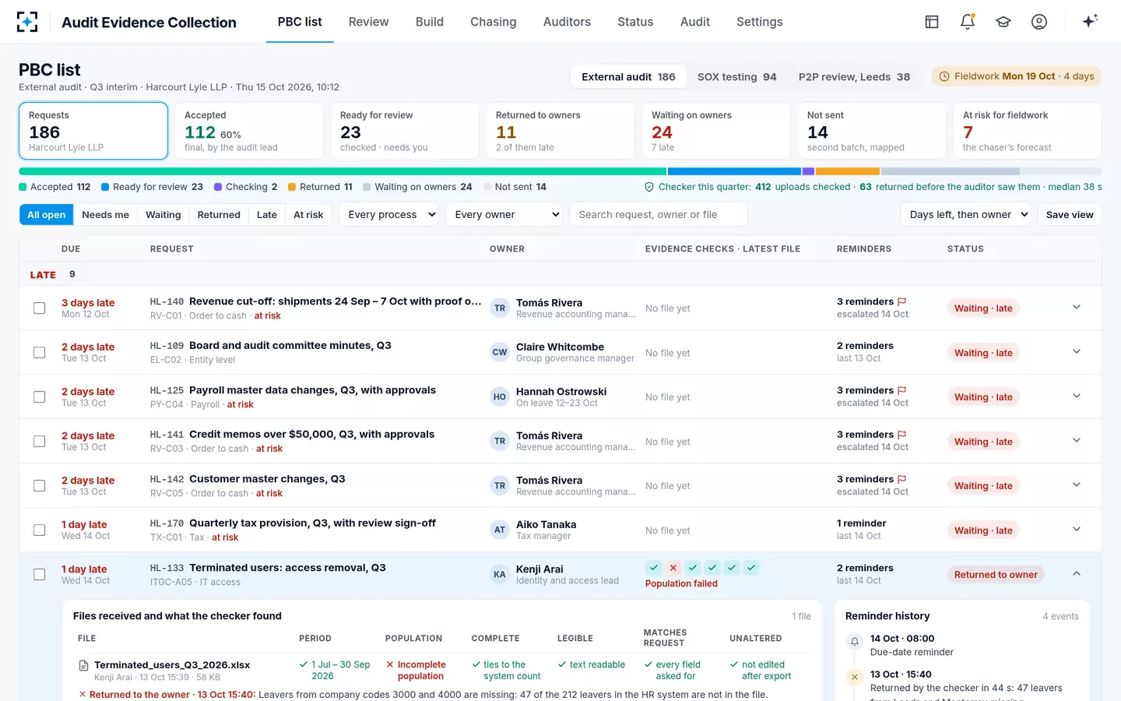The height and width of the screenshot is (701, 1121).
Task: Check the HL-141 Credit memos row
Action: [39, 442]
